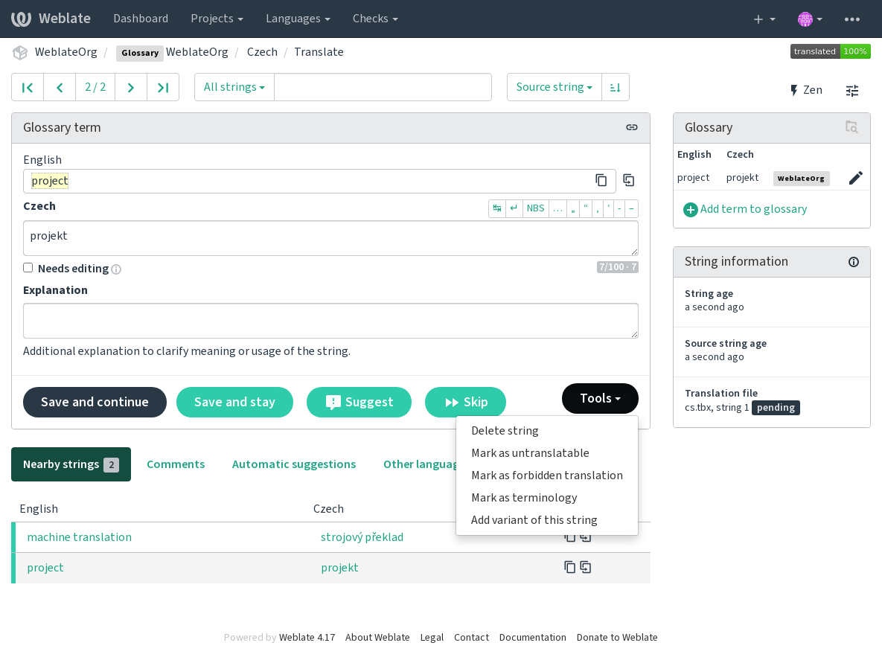The width and height of the screenshot is (882, 666).
Task: Copy source string to clipboard icon
Action: (601, 180)
